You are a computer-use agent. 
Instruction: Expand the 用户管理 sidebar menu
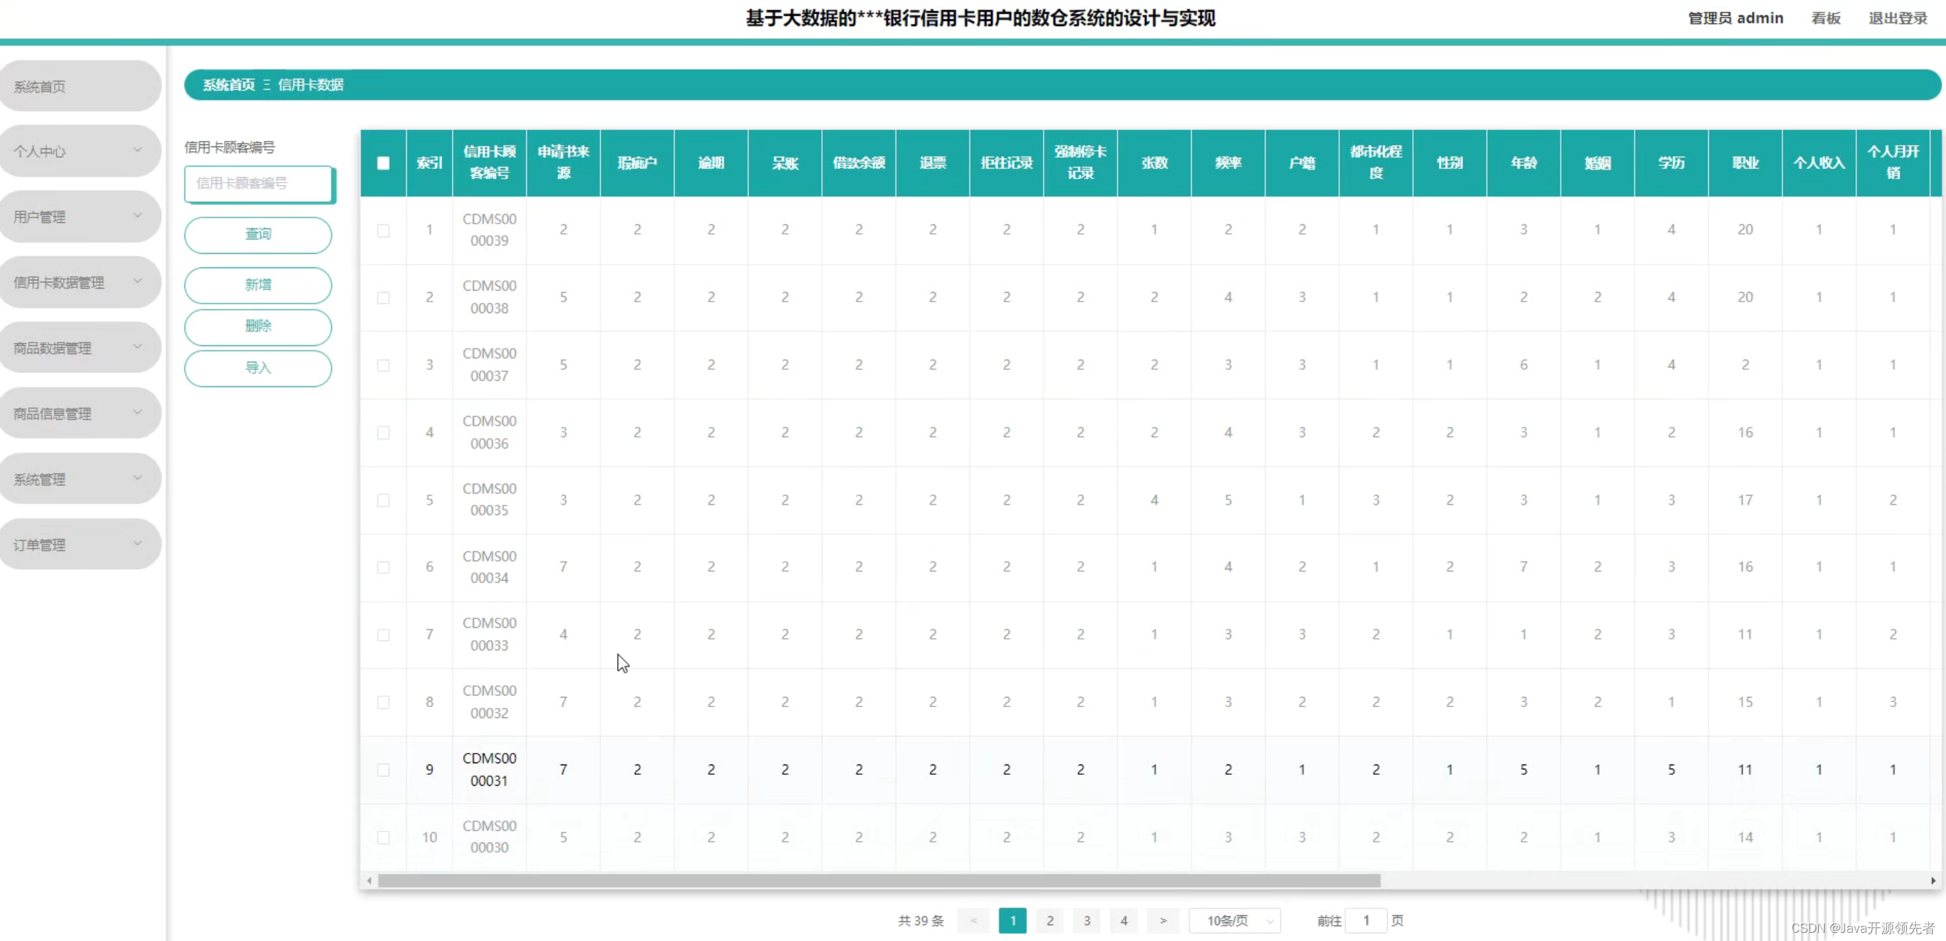pyautogui.click(x=79, y=217)
